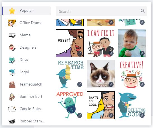This screenshot has height=128, width=153.
Task: Open the Office Drama sticker category
Action: coord(26,23)
